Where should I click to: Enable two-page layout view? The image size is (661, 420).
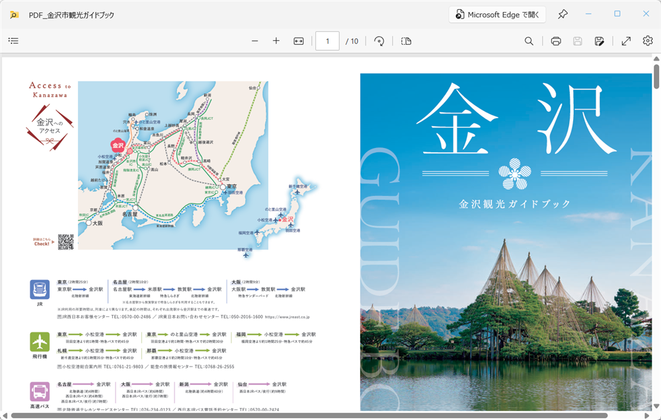click(406, 41)
